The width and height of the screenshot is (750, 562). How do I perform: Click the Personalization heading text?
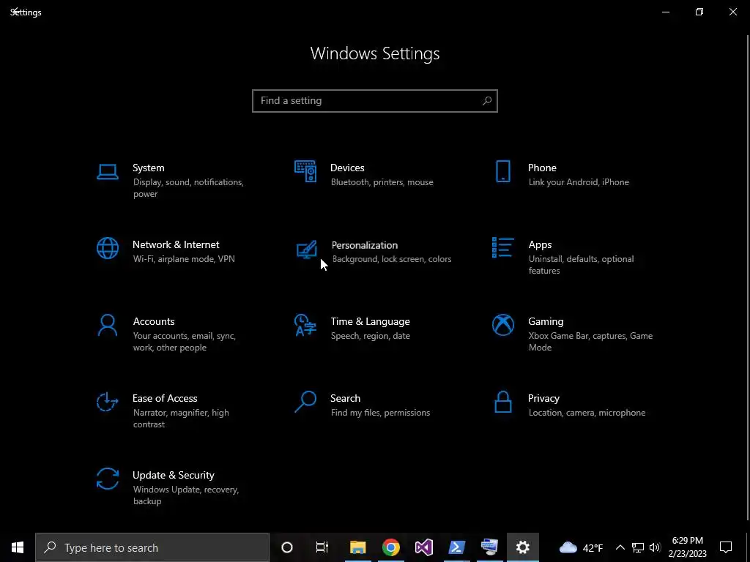[365, 245]
